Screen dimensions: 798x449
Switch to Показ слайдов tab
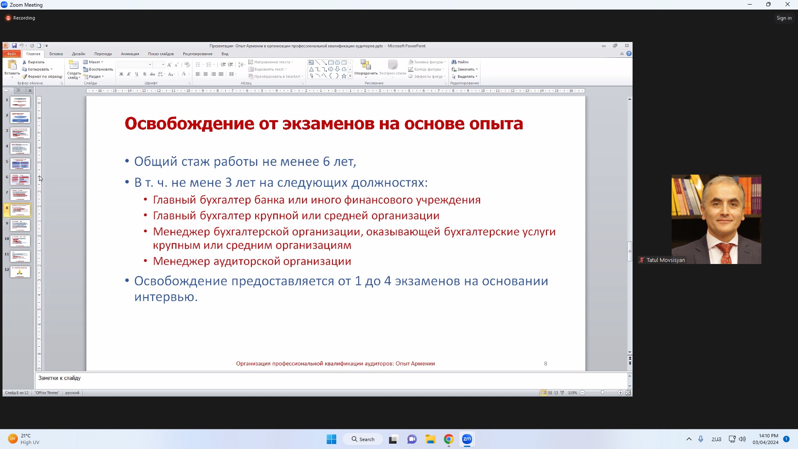click(161, 54)
